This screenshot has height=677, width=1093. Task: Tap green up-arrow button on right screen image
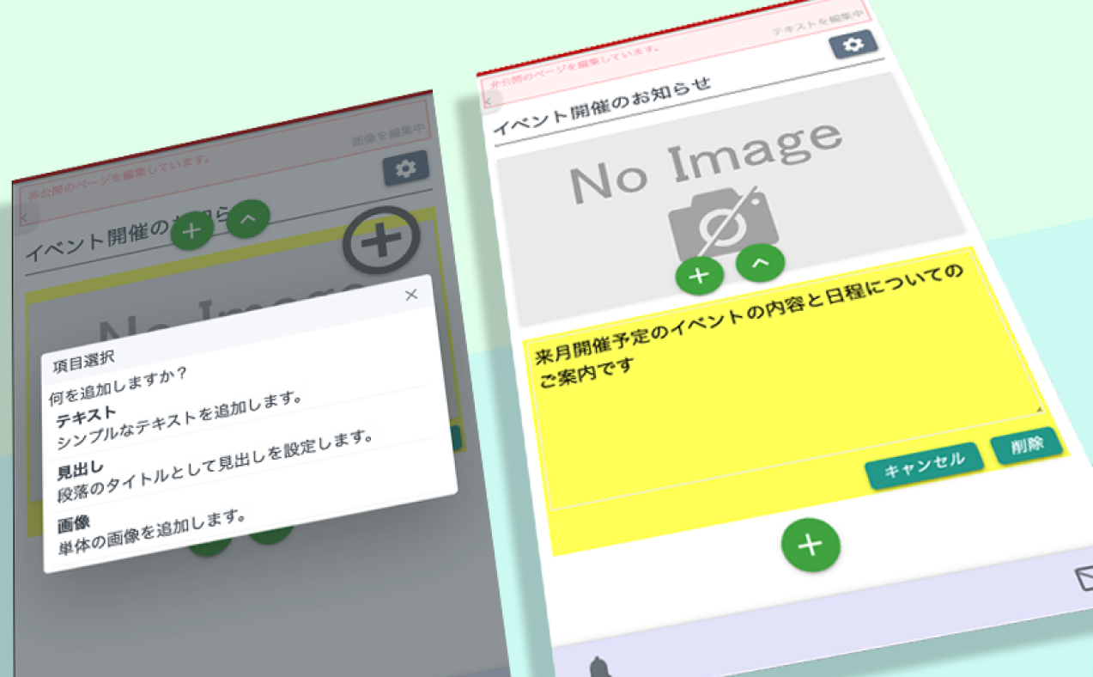760,263
